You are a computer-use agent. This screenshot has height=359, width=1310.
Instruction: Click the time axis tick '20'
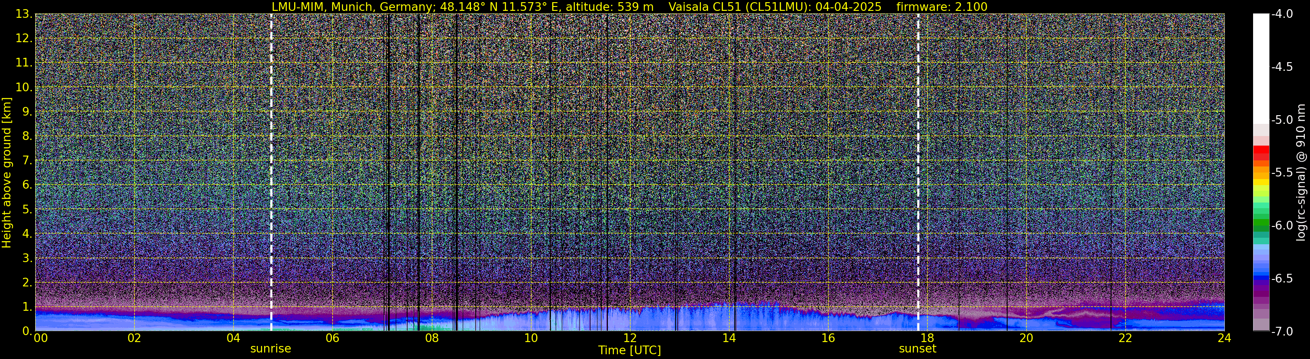click(x=1026, y=338)
